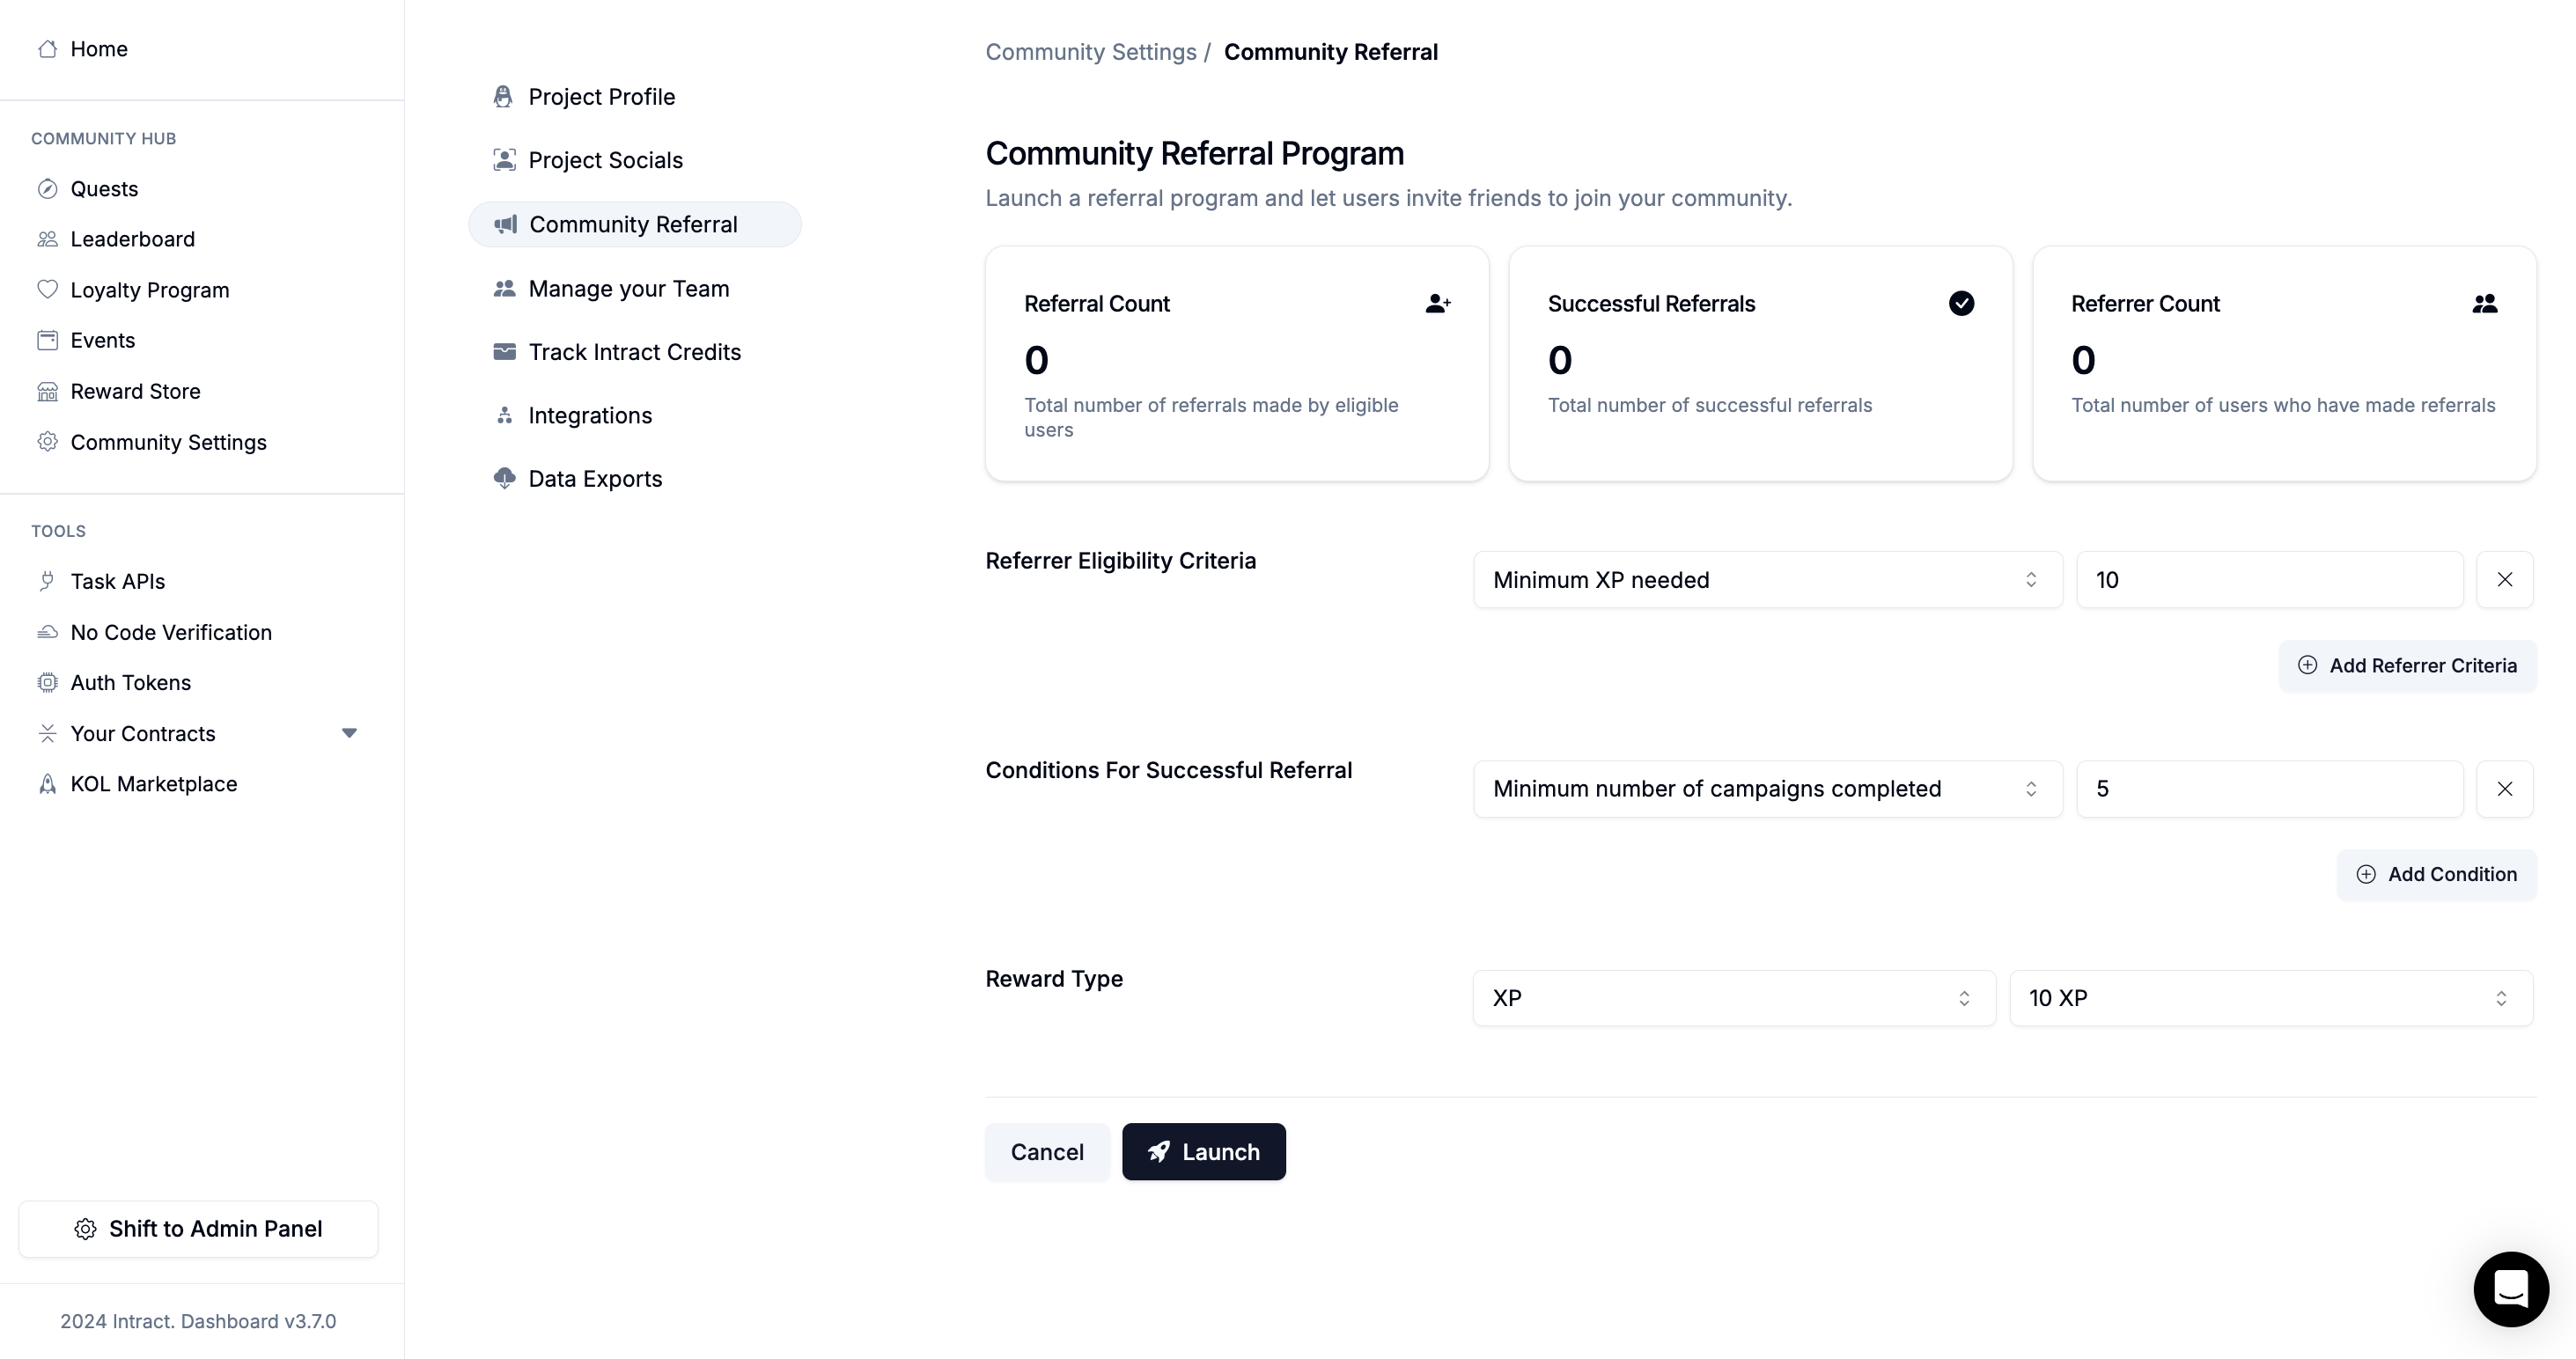Click the KOL Marketplace rocket icon
This screenshot has width=2576, height=1359.
[x=47, y=784]
